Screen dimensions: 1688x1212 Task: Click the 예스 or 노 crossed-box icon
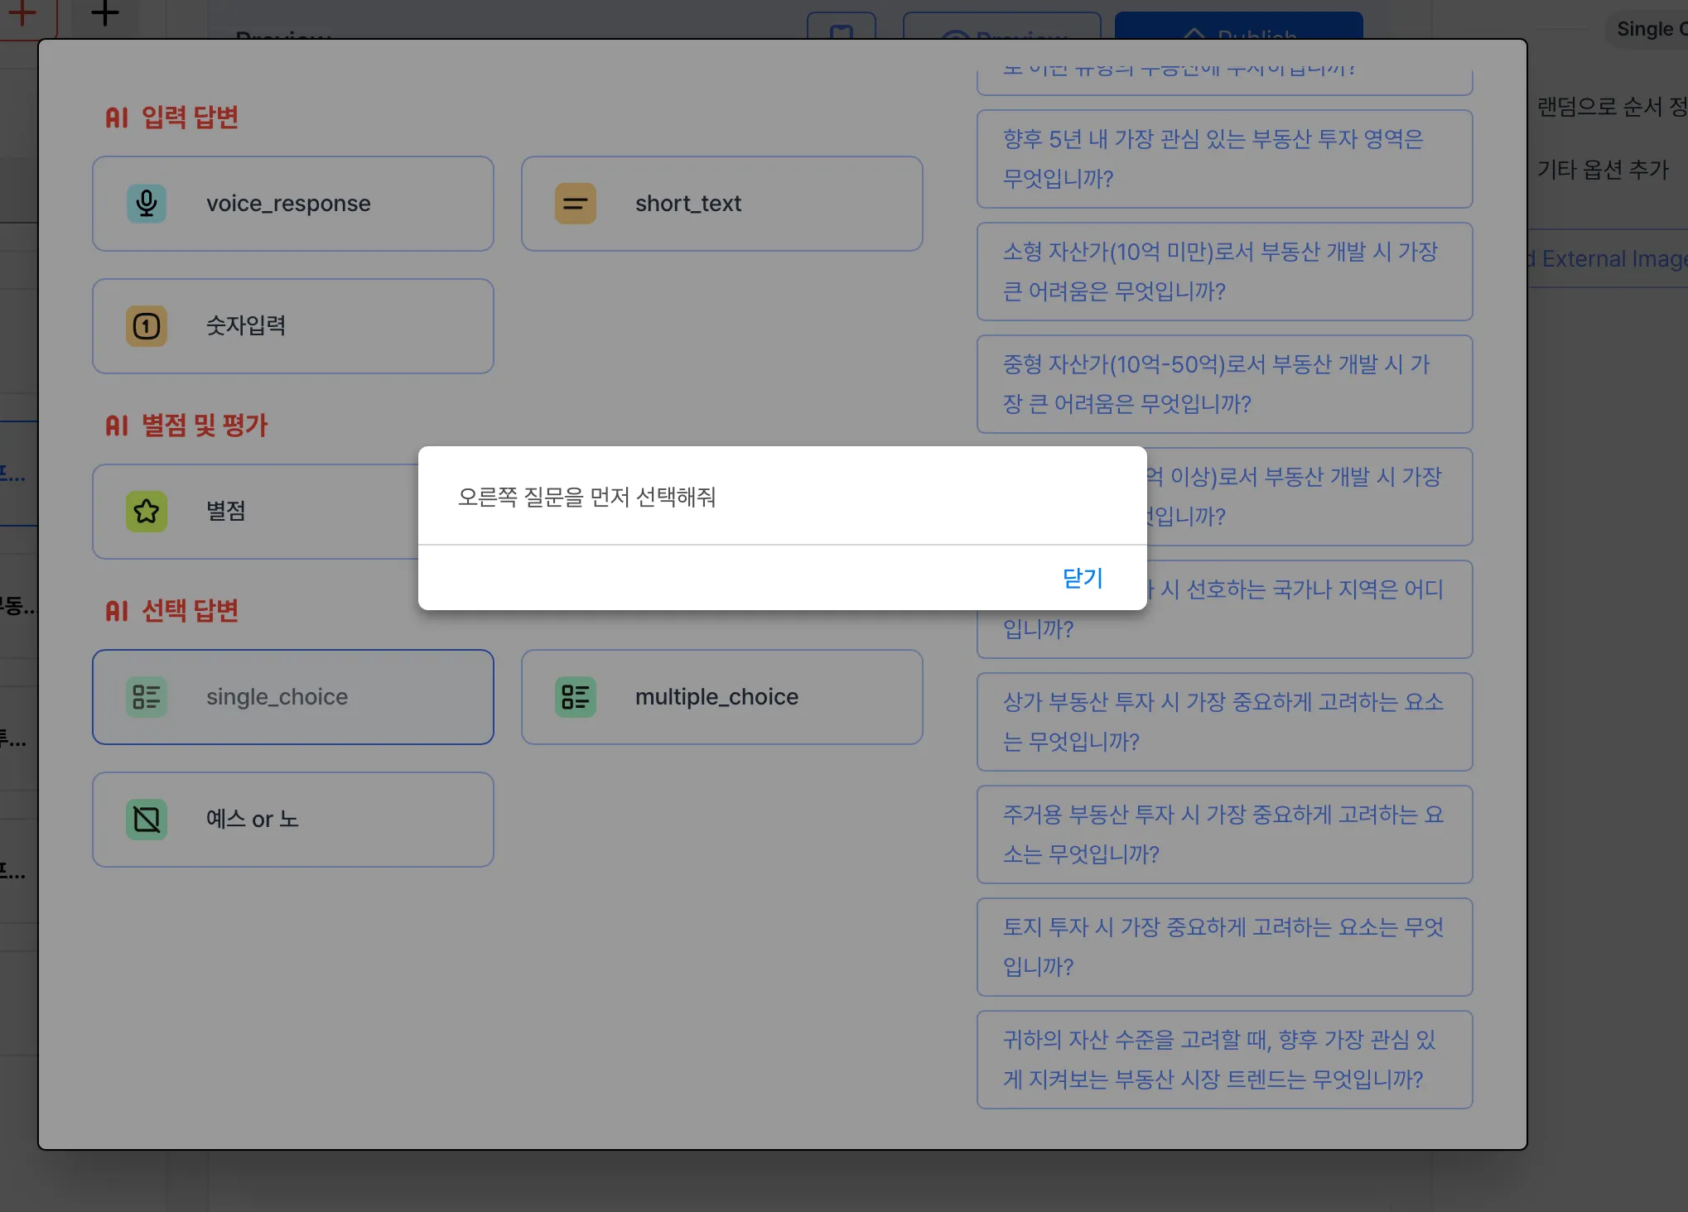pos(147,820)
